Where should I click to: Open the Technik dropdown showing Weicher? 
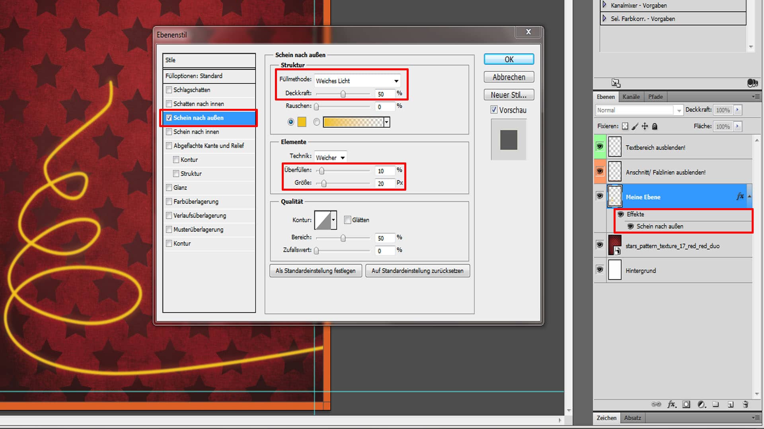pyautogui.click(x=330, y=157)
